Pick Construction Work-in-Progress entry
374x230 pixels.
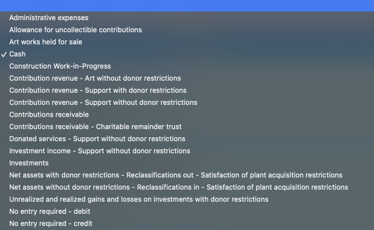coord(187,66)
